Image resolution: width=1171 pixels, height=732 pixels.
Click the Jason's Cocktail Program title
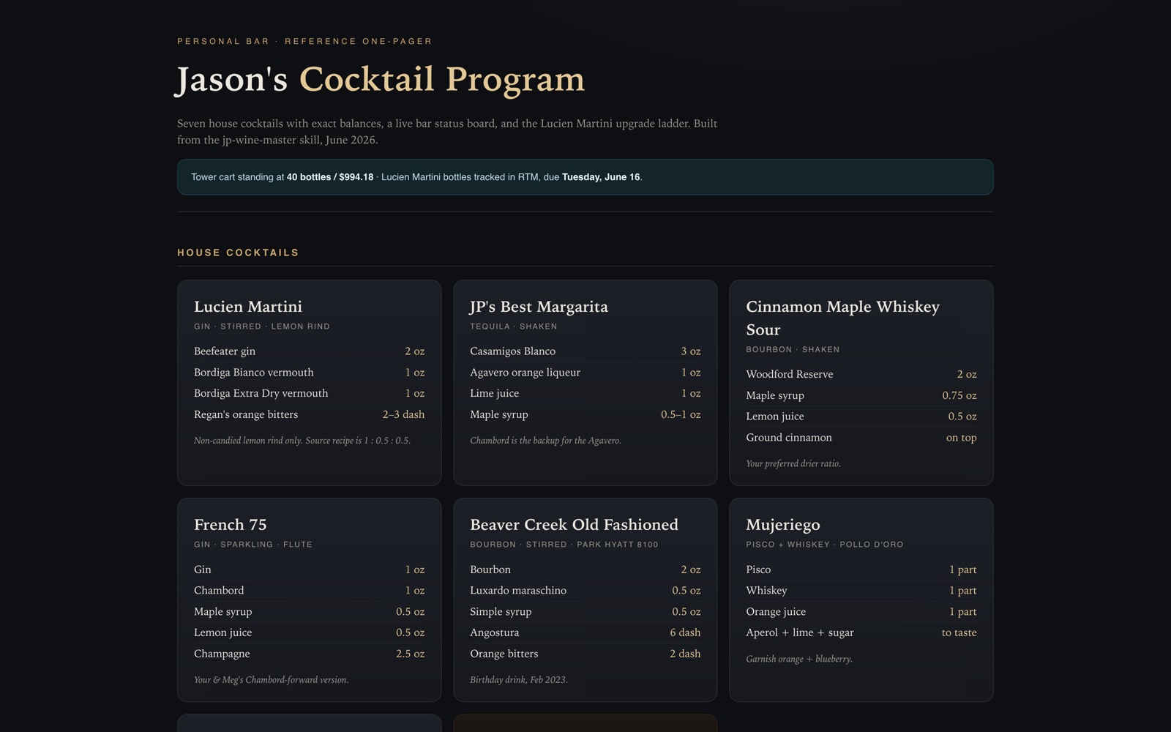pos(381,79)
